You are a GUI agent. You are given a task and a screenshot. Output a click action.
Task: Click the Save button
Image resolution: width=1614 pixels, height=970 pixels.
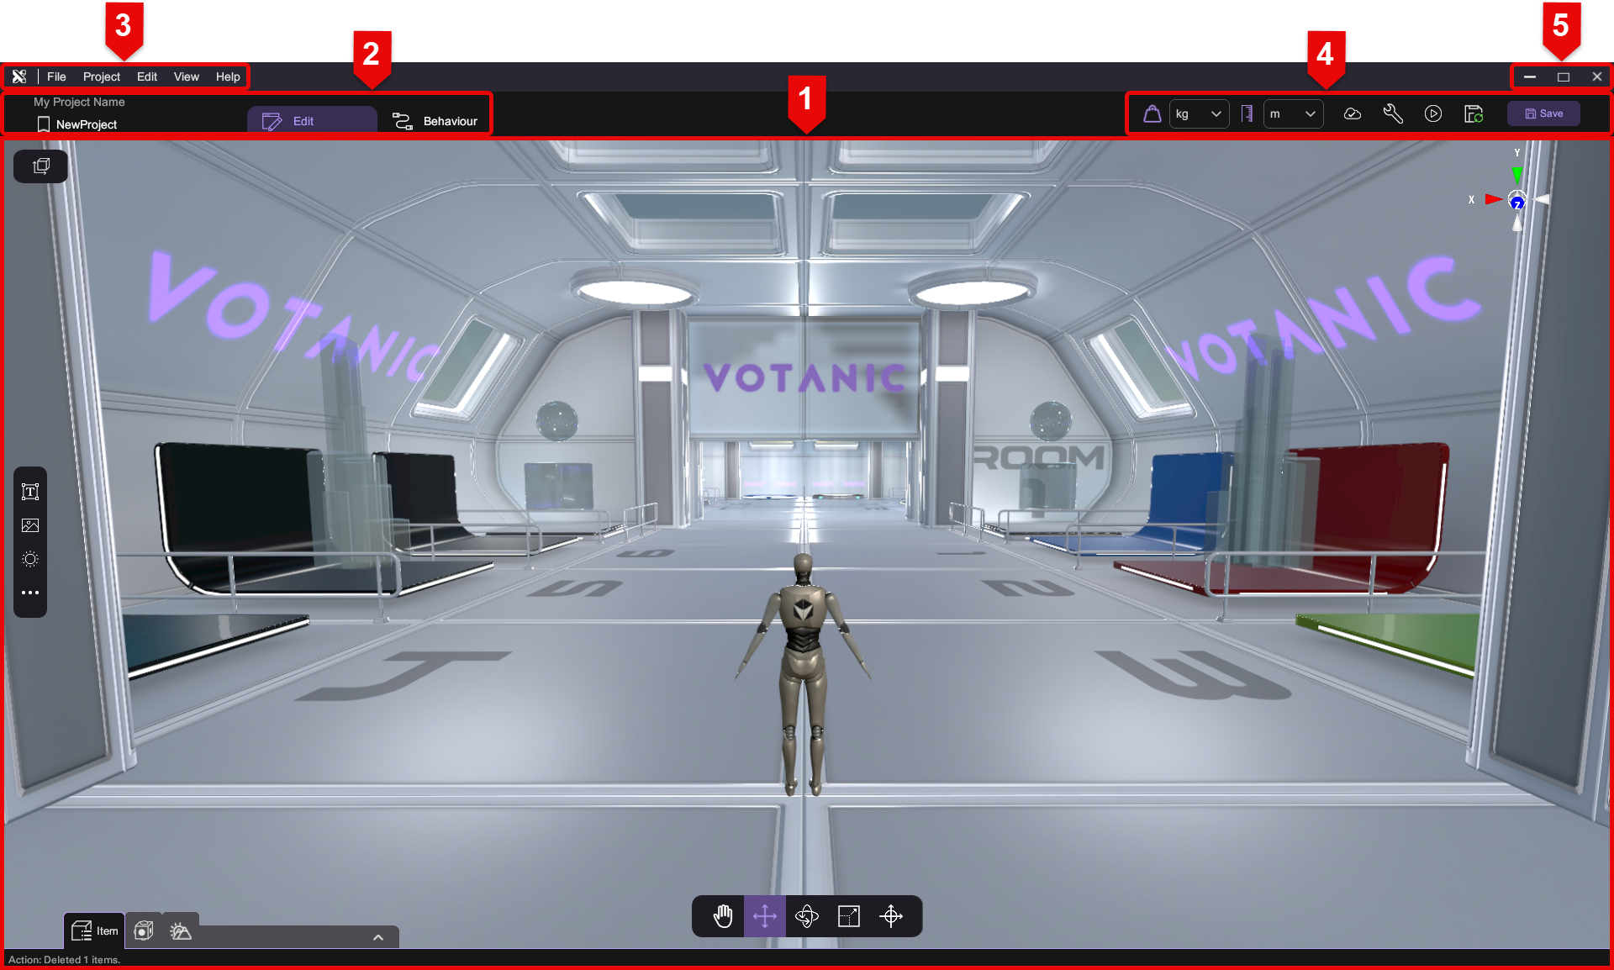(1543, 113)
